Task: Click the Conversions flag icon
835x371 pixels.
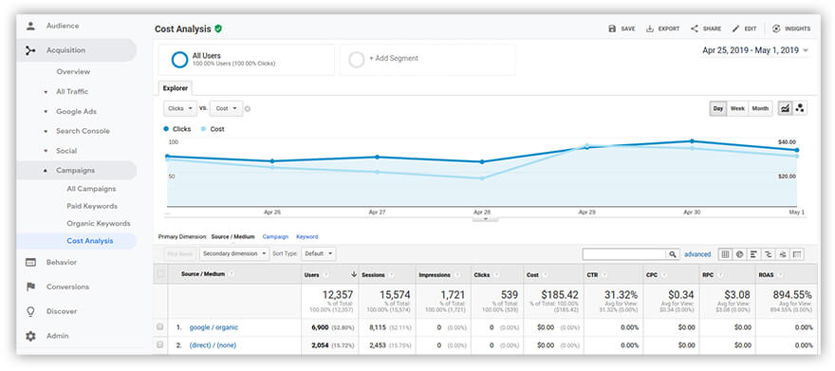Action: 30,287
